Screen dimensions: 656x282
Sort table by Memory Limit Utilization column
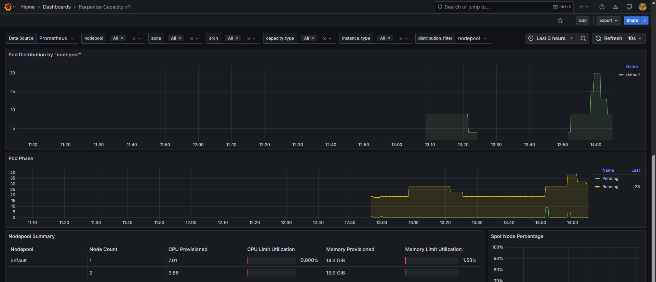pos(433,249)
